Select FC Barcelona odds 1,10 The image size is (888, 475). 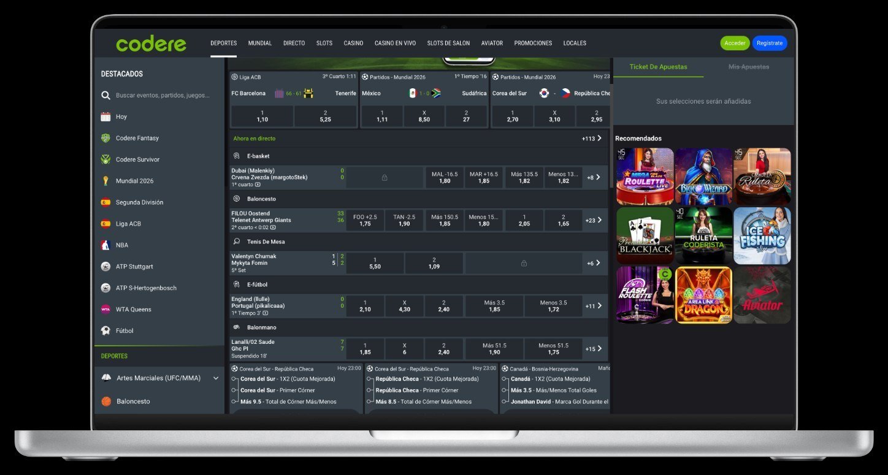tap(262, 116)
